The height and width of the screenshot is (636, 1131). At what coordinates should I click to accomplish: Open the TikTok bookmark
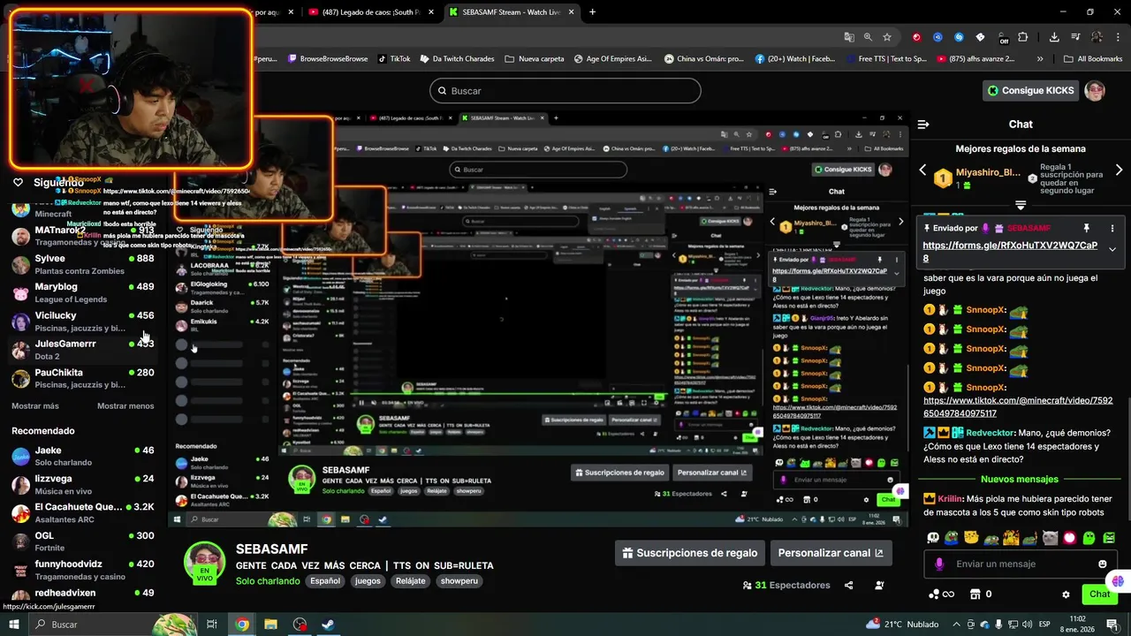pos(394,59)
